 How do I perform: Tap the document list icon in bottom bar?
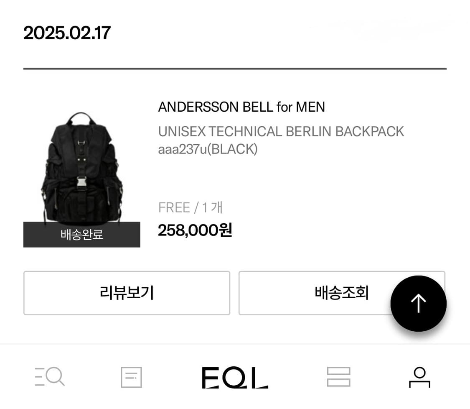131,377
